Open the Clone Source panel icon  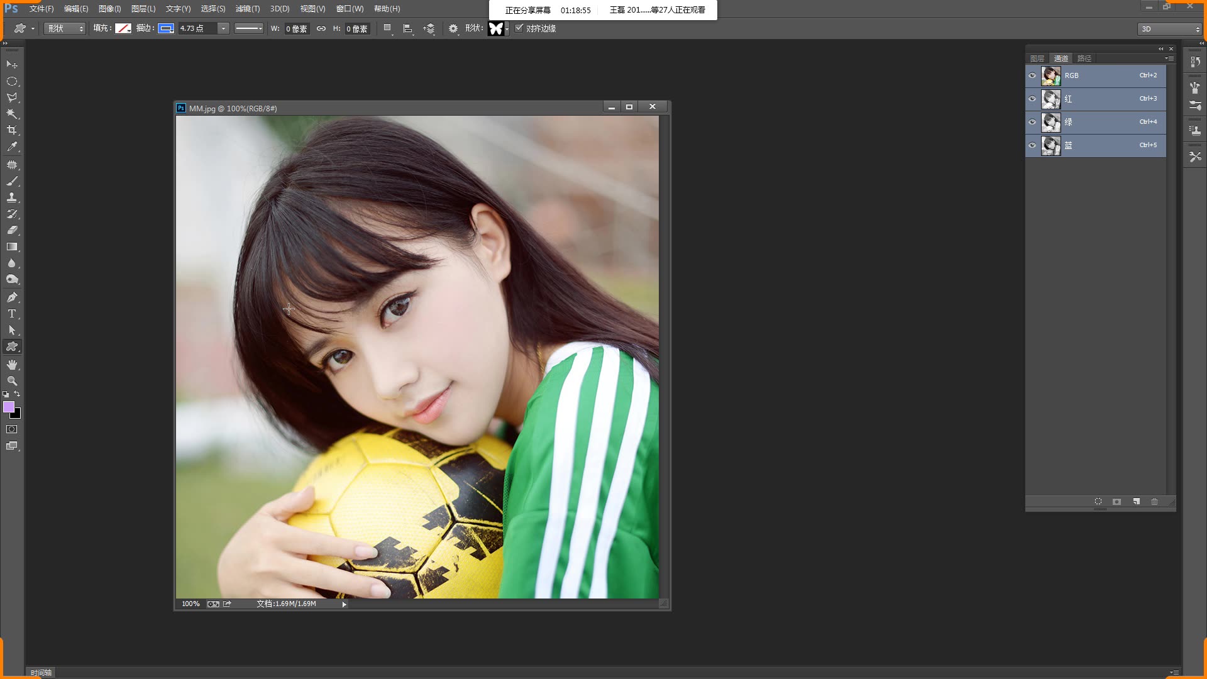[x=1195, y=131]
